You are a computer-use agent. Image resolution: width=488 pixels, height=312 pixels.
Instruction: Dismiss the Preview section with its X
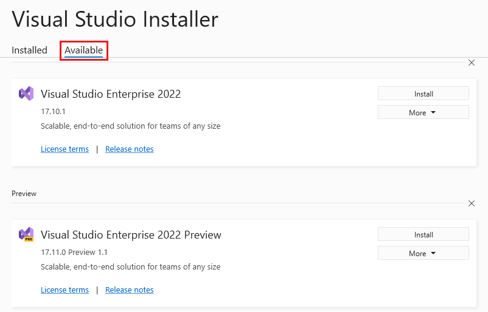pyautogui.click(x=472, y=203)
